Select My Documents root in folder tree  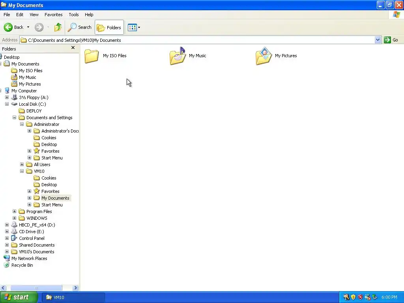pos(25,64)
